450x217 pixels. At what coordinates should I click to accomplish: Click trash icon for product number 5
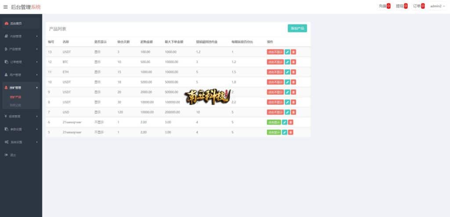[290, 132]
